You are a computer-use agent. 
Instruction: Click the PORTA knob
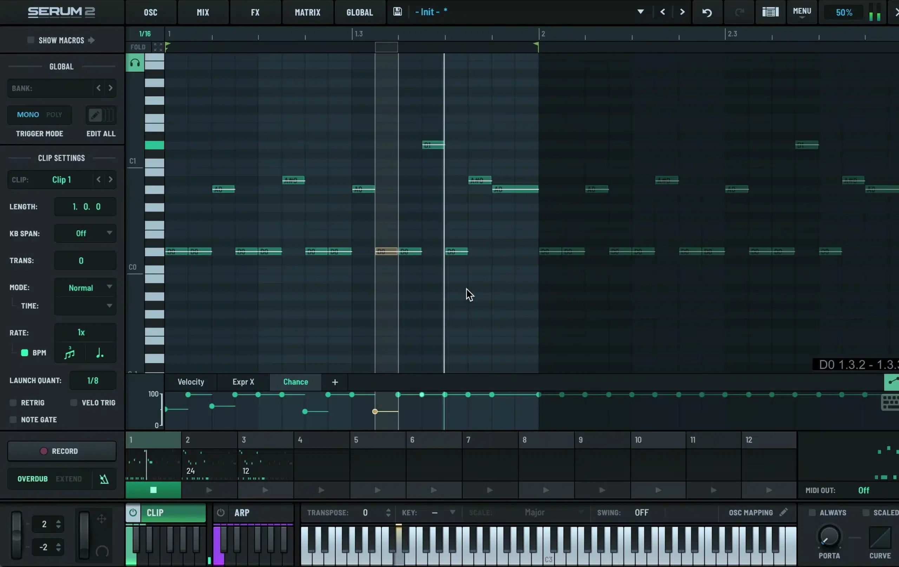[829, 536]
